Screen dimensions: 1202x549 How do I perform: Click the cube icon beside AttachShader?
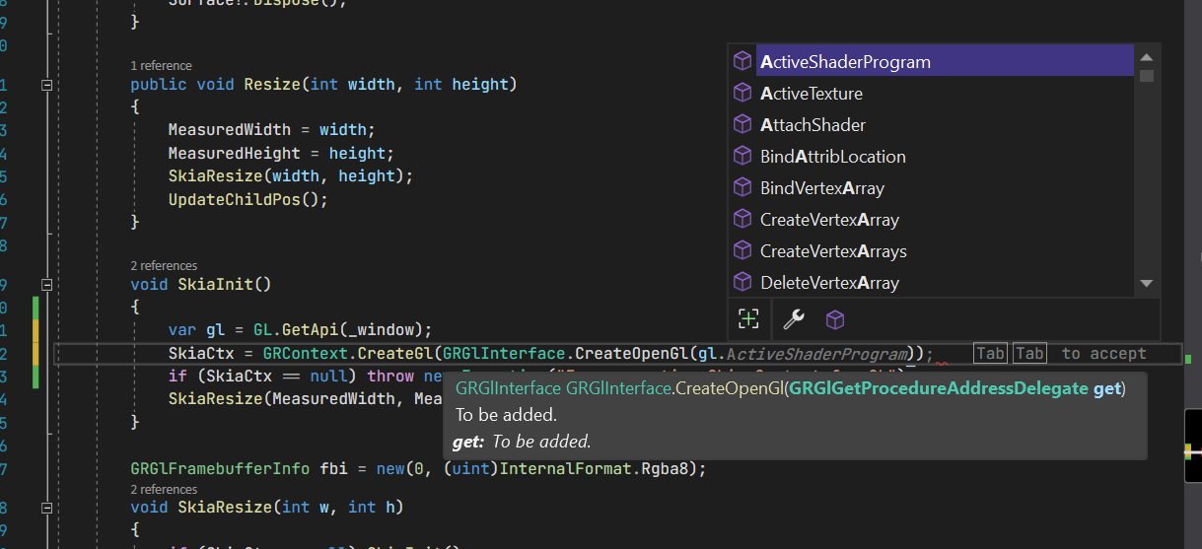(742, 124)
